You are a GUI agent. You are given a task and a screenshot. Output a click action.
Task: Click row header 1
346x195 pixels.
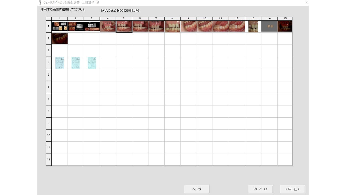click(x=49, y=27)
